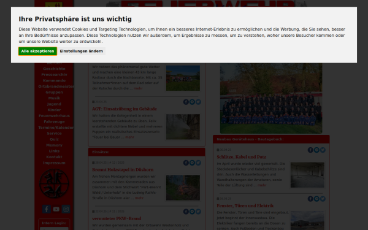
Task: Tweet the Schlitze, Kabel und Putz entry
Action: tap(323, 150)
